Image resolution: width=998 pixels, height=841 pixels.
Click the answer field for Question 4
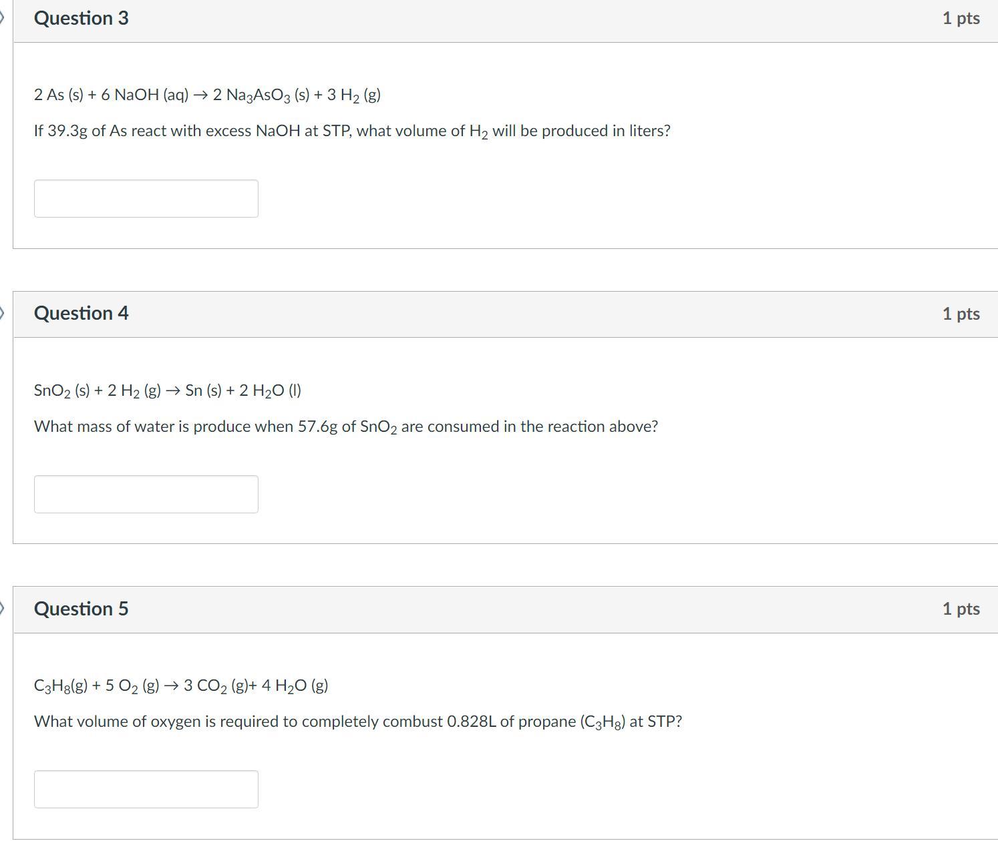coord(146,494)
